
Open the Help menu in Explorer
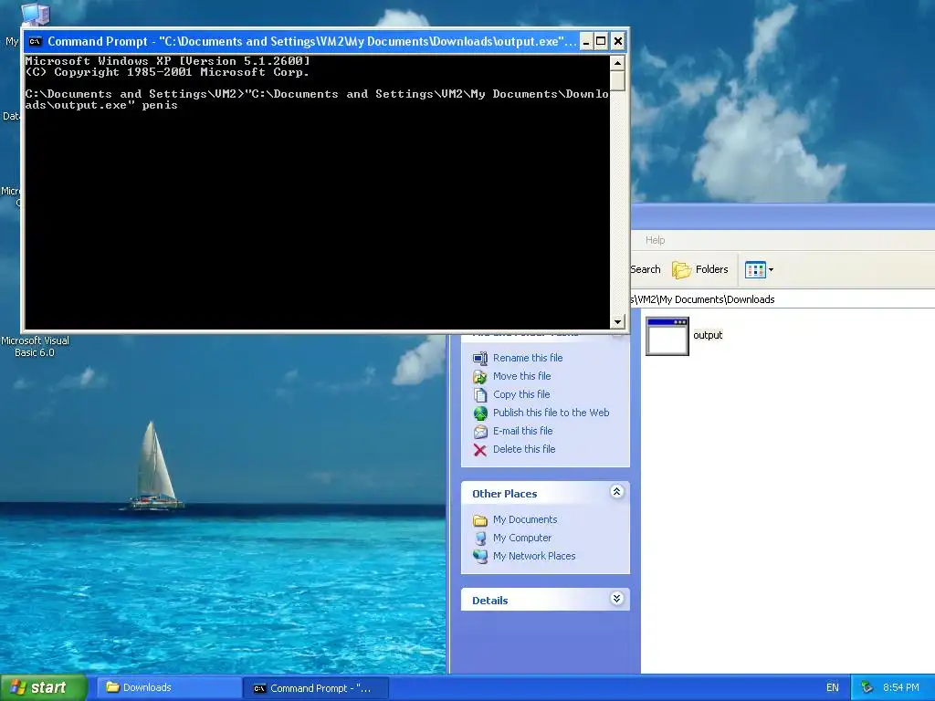655,240
